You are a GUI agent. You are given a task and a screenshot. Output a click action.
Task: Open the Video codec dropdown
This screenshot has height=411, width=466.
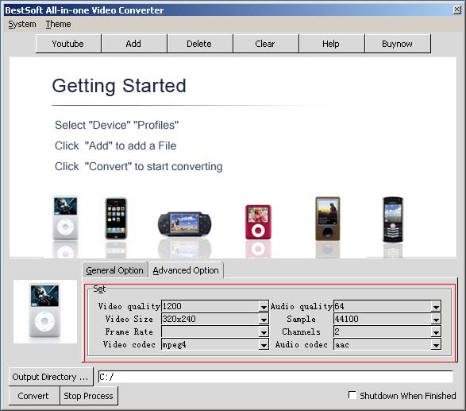pos(264,345)
